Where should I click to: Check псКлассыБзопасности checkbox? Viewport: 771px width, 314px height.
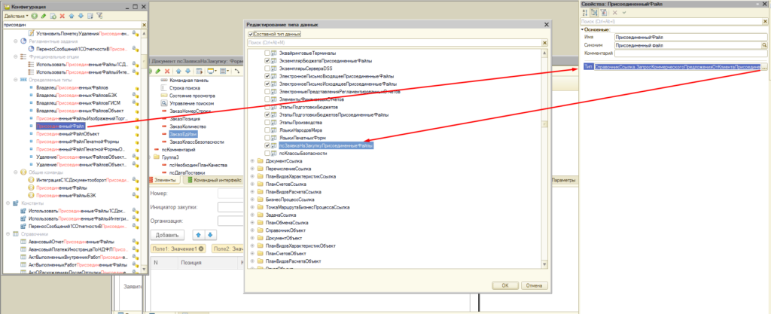coord(267,154)
